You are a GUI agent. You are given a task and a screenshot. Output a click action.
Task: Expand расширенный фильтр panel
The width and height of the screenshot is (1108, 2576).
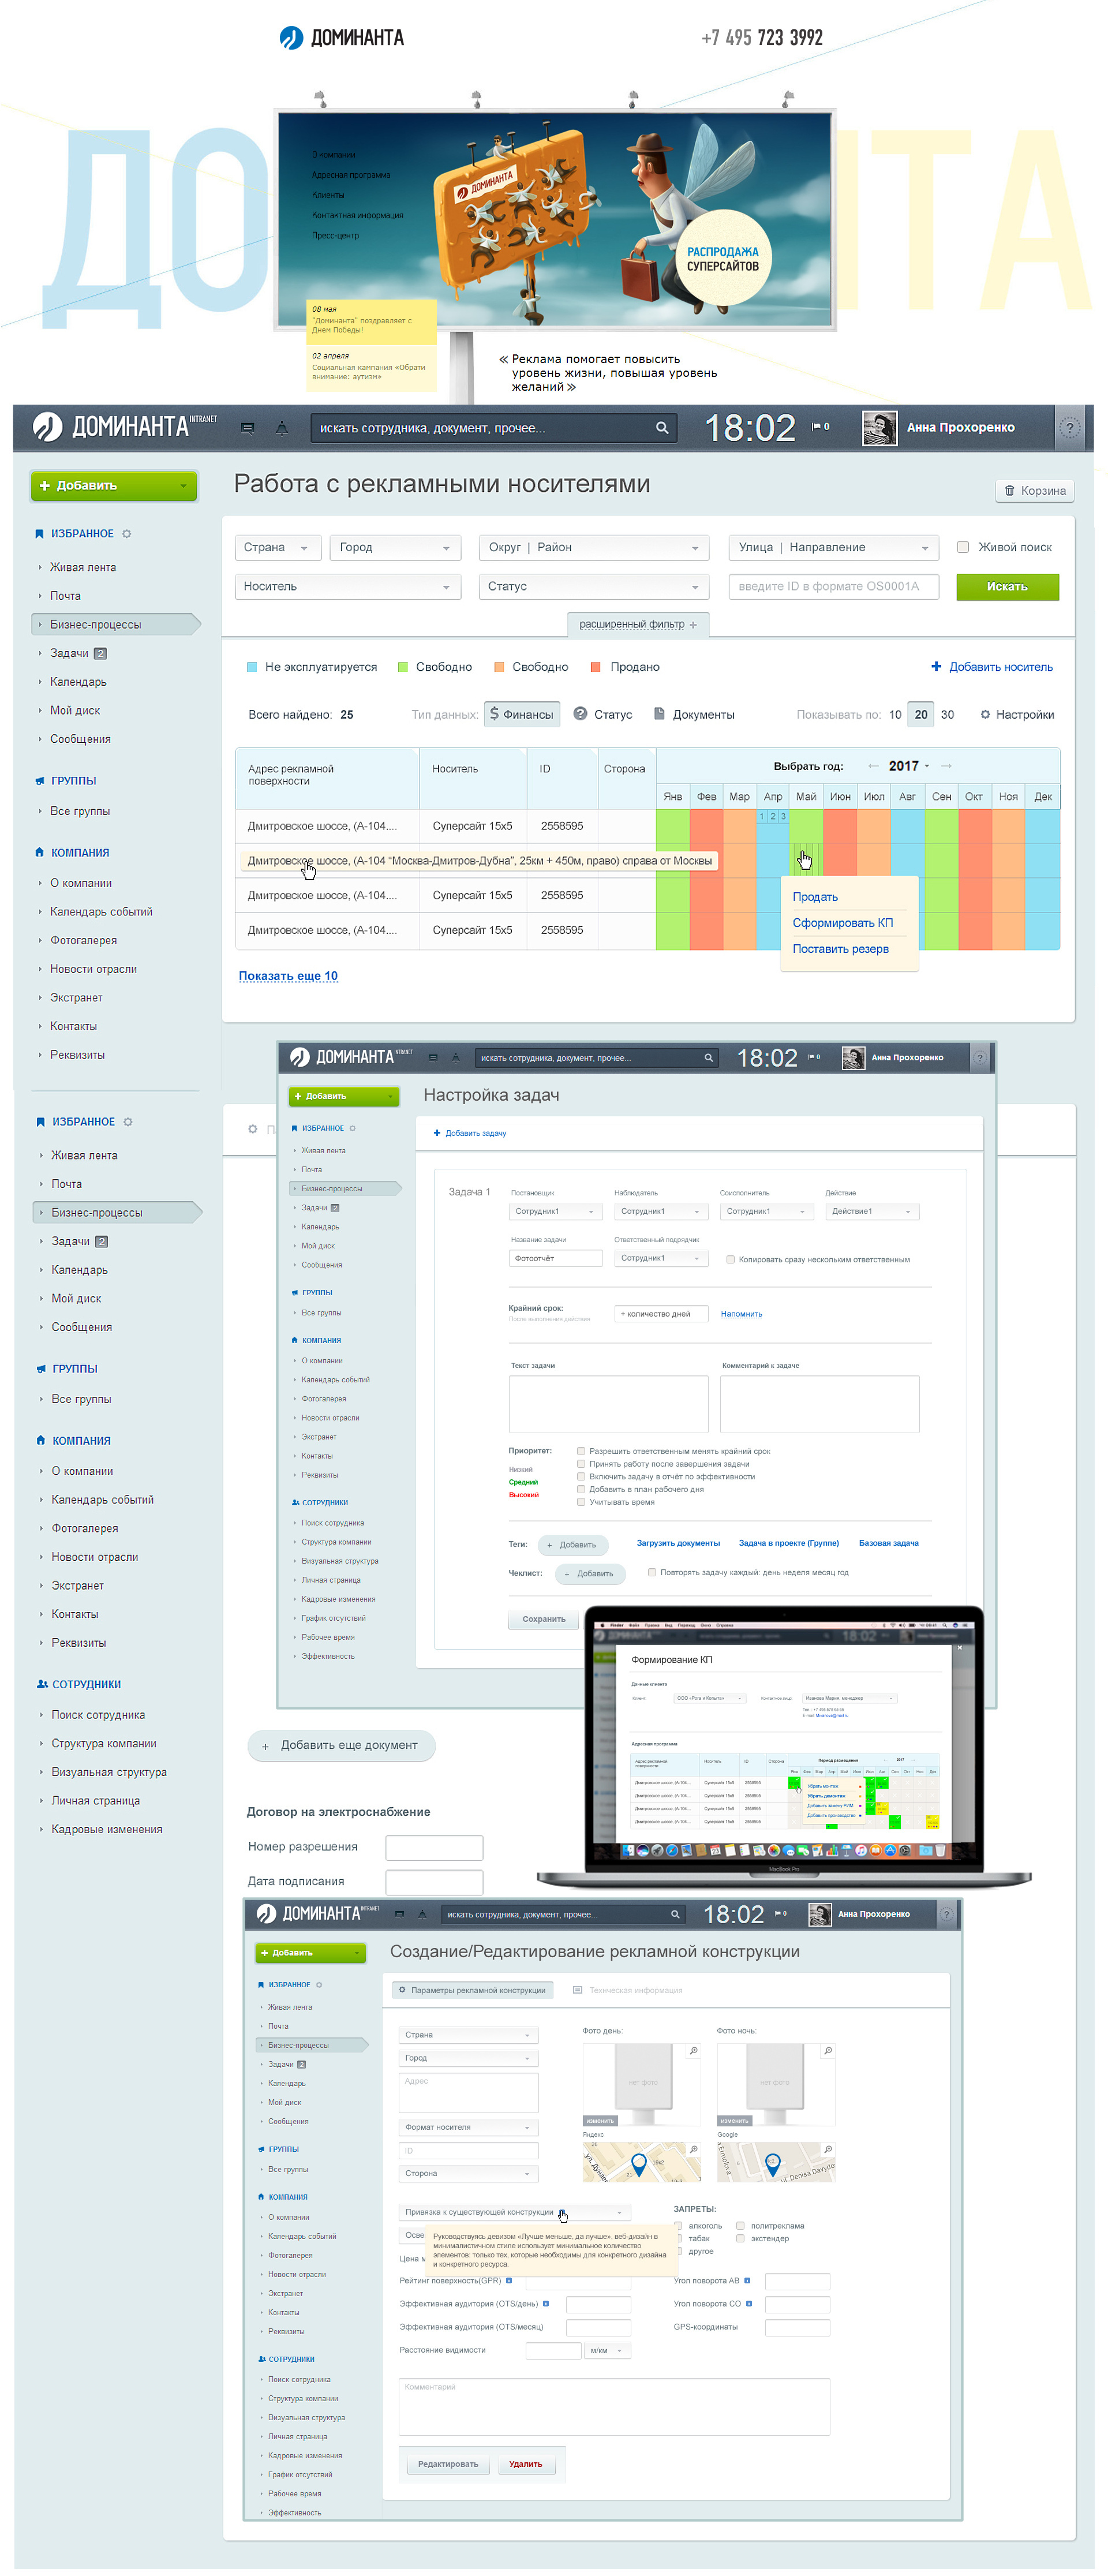(638, 625)
